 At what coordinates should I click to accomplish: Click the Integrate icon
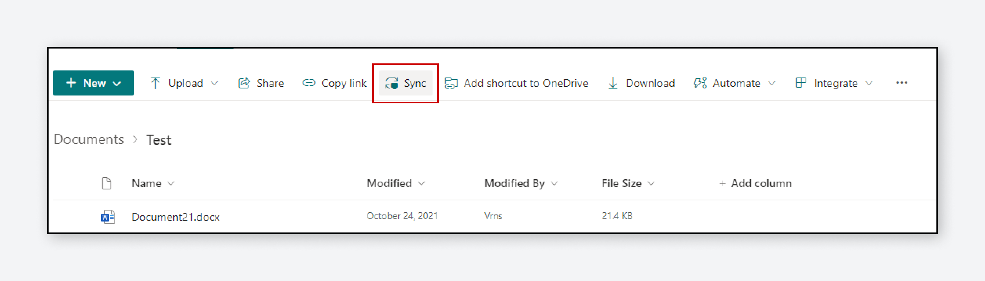801,83
